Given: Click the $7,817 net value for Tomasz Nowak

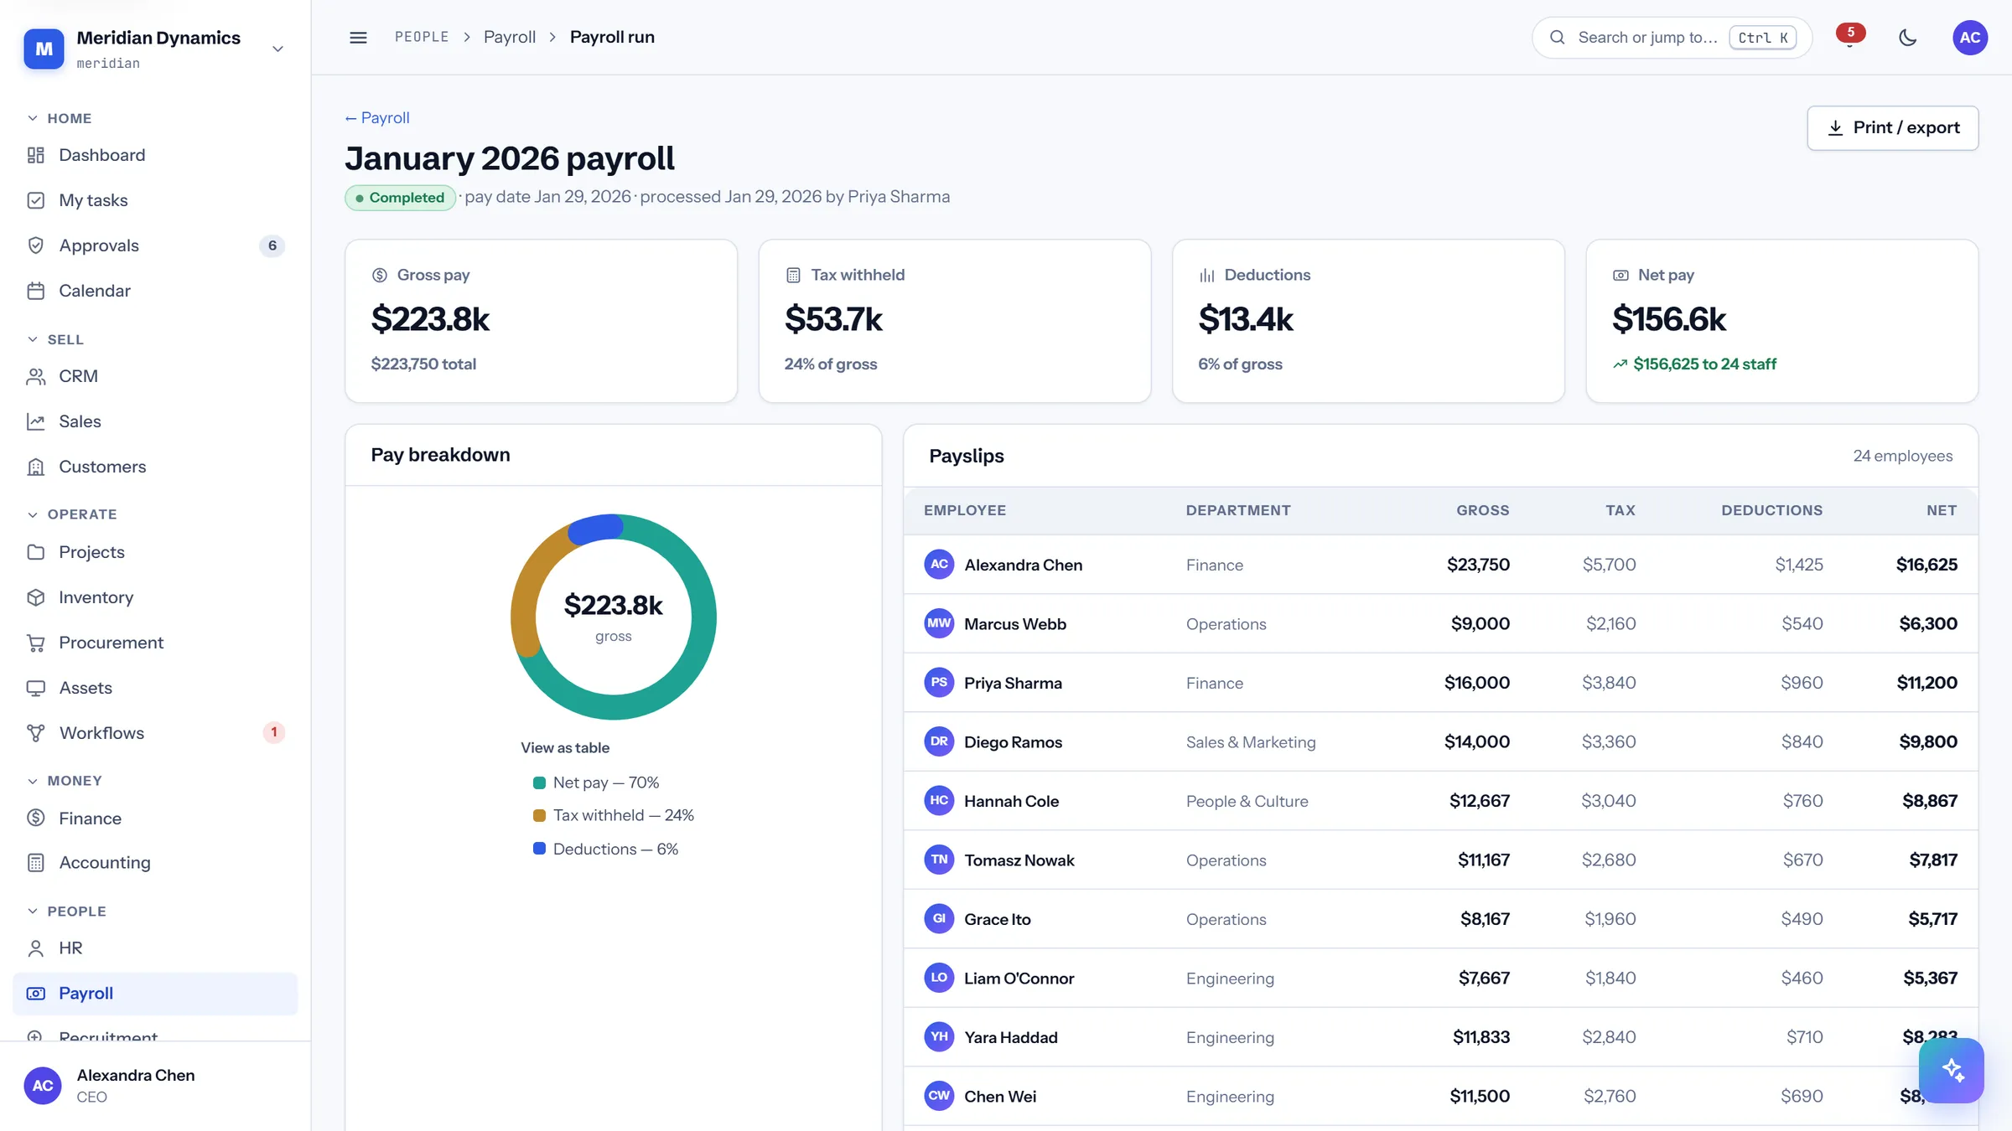Looking at the screenshot, I should pos(1932,860).
